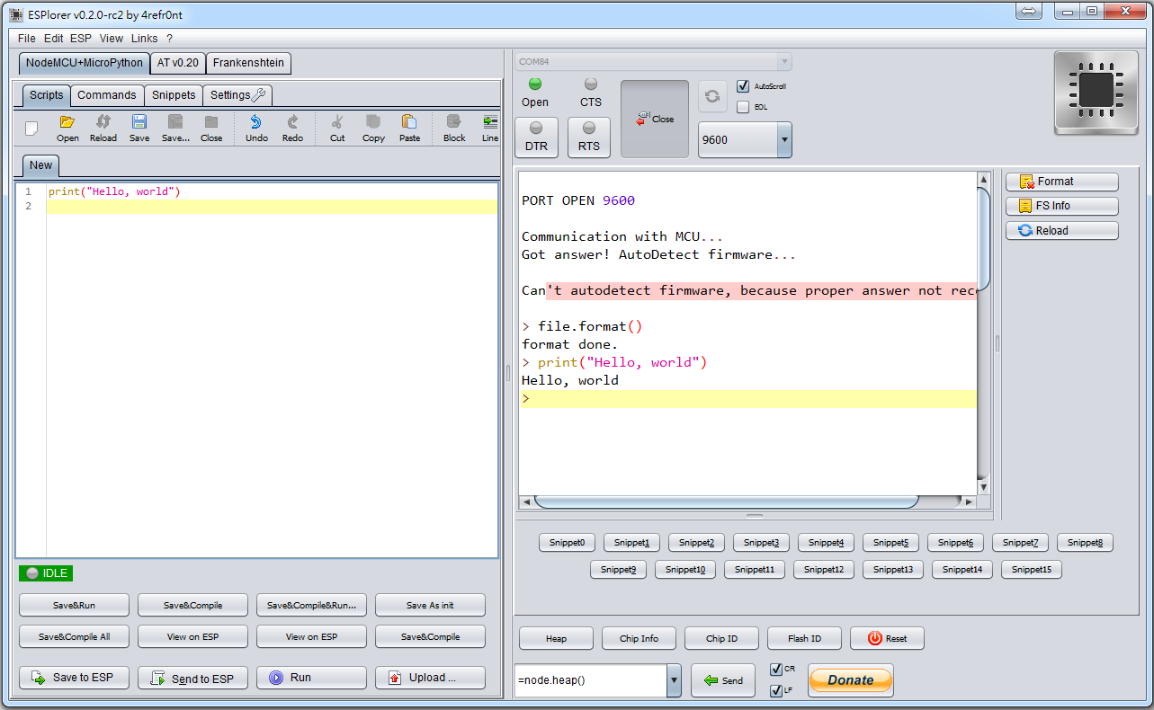Screen dimensions: 1154x710
Task: Run the script with the Run button
Action: [x=311, y=678]
